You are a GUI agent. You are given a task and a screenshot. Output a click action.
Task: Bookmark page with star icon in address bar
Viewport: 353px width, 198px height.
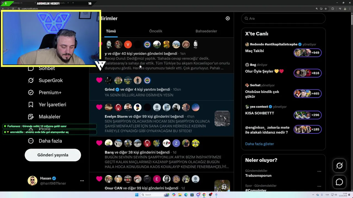(326, 9)
